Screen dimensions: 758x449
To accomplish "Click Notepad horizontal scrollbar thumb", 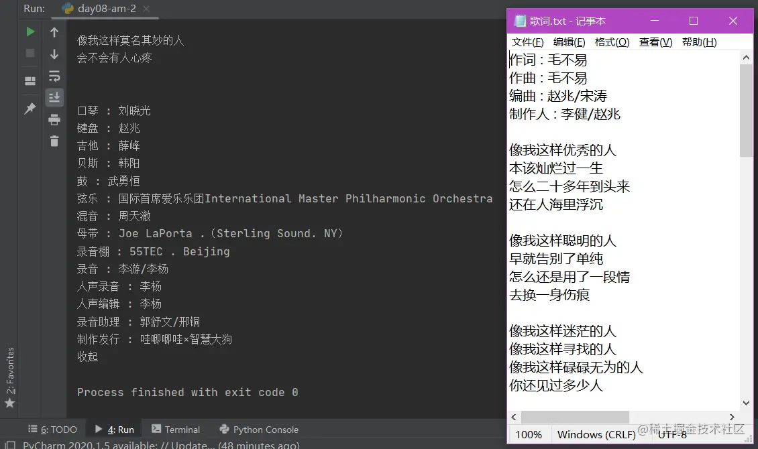I will click(x=576, y=417).
